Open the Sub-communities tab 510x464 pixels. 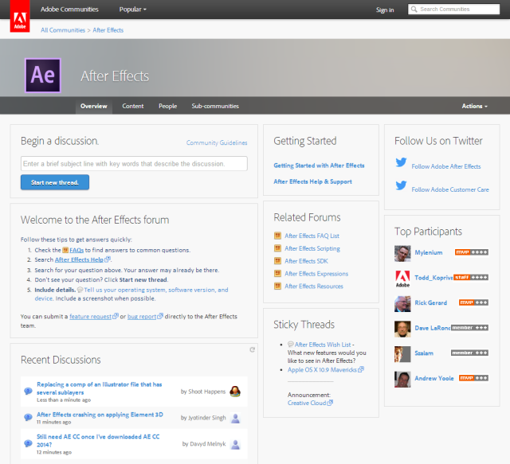coord(215,106)
